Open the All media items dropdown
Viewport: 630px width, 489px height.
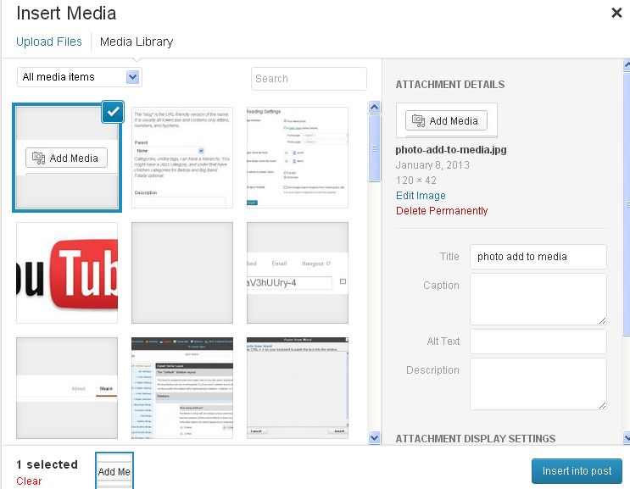(79, 77)
